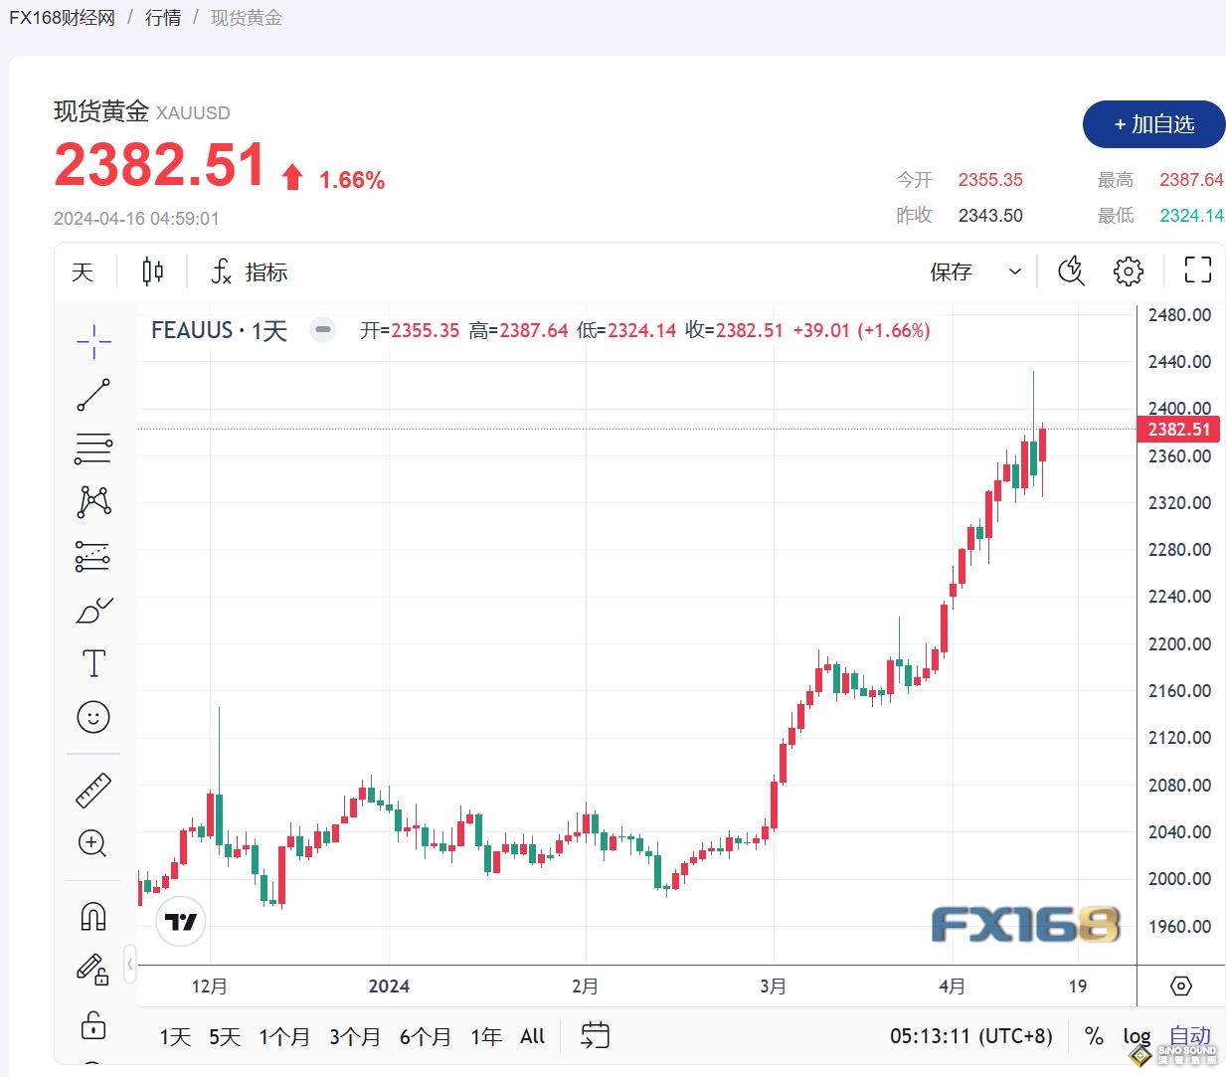The width and height of the screenshot is (1226, 1077).
Task: Open the 指标 indicators panel
Action: click(x=250, y=270)
